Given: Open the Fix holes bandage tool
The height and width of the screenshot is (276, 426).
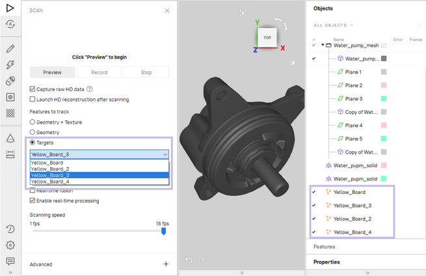Looking at the screenshot, I should [x=10, y=81].
